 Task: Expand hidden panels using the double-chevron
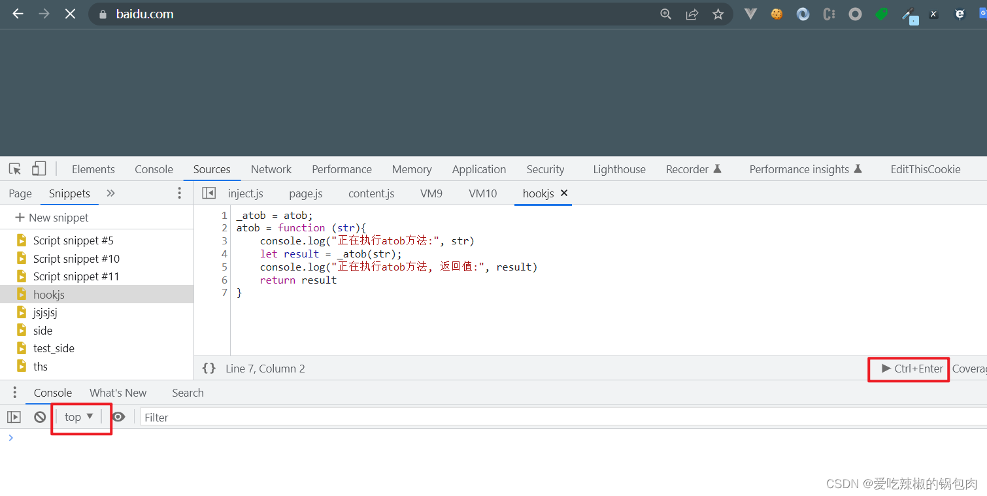pos(110,193)
